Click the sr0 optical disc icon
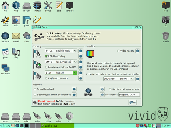 click(69, 117)
